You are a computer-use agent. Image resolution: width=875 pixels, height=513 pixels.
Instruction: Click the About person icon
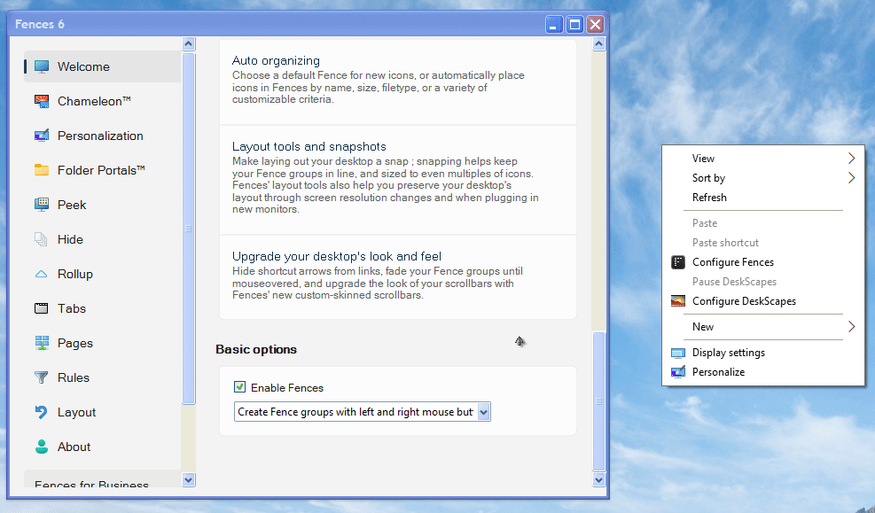tap(41, 447)
